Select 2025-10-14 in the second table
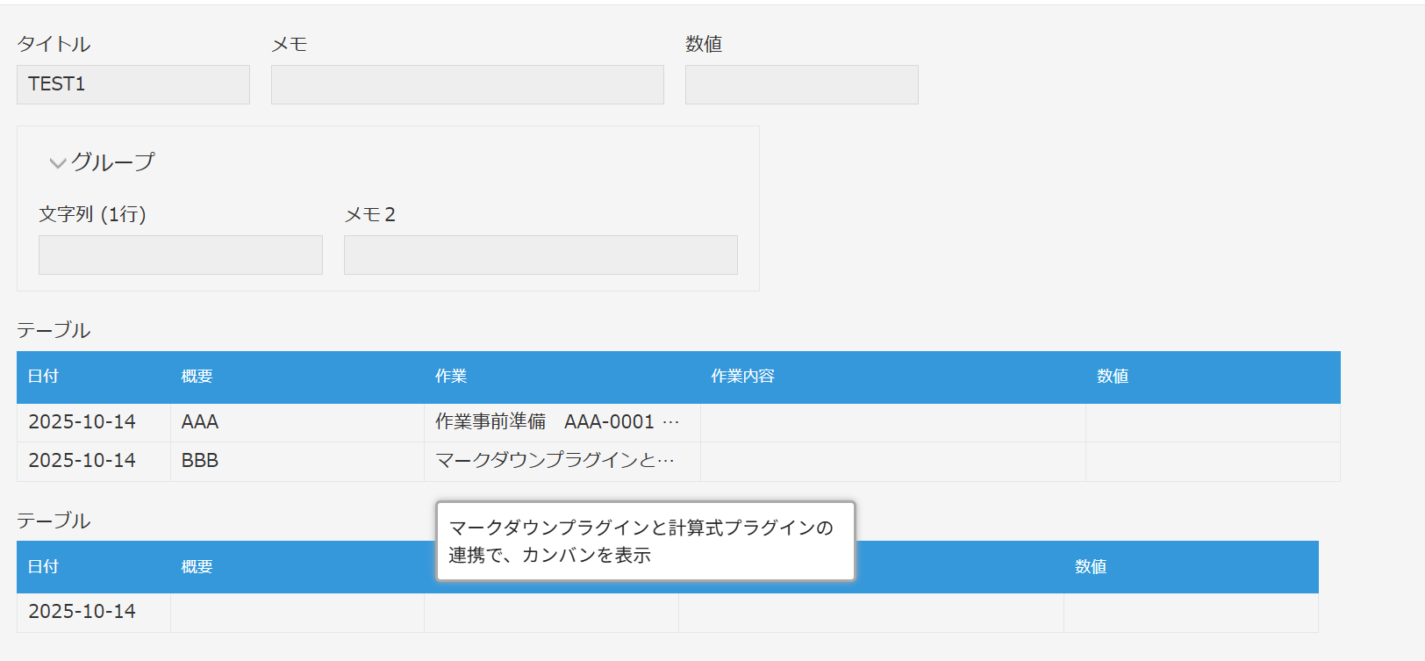This screenshot has width=1425, height=661. point(82,612)
